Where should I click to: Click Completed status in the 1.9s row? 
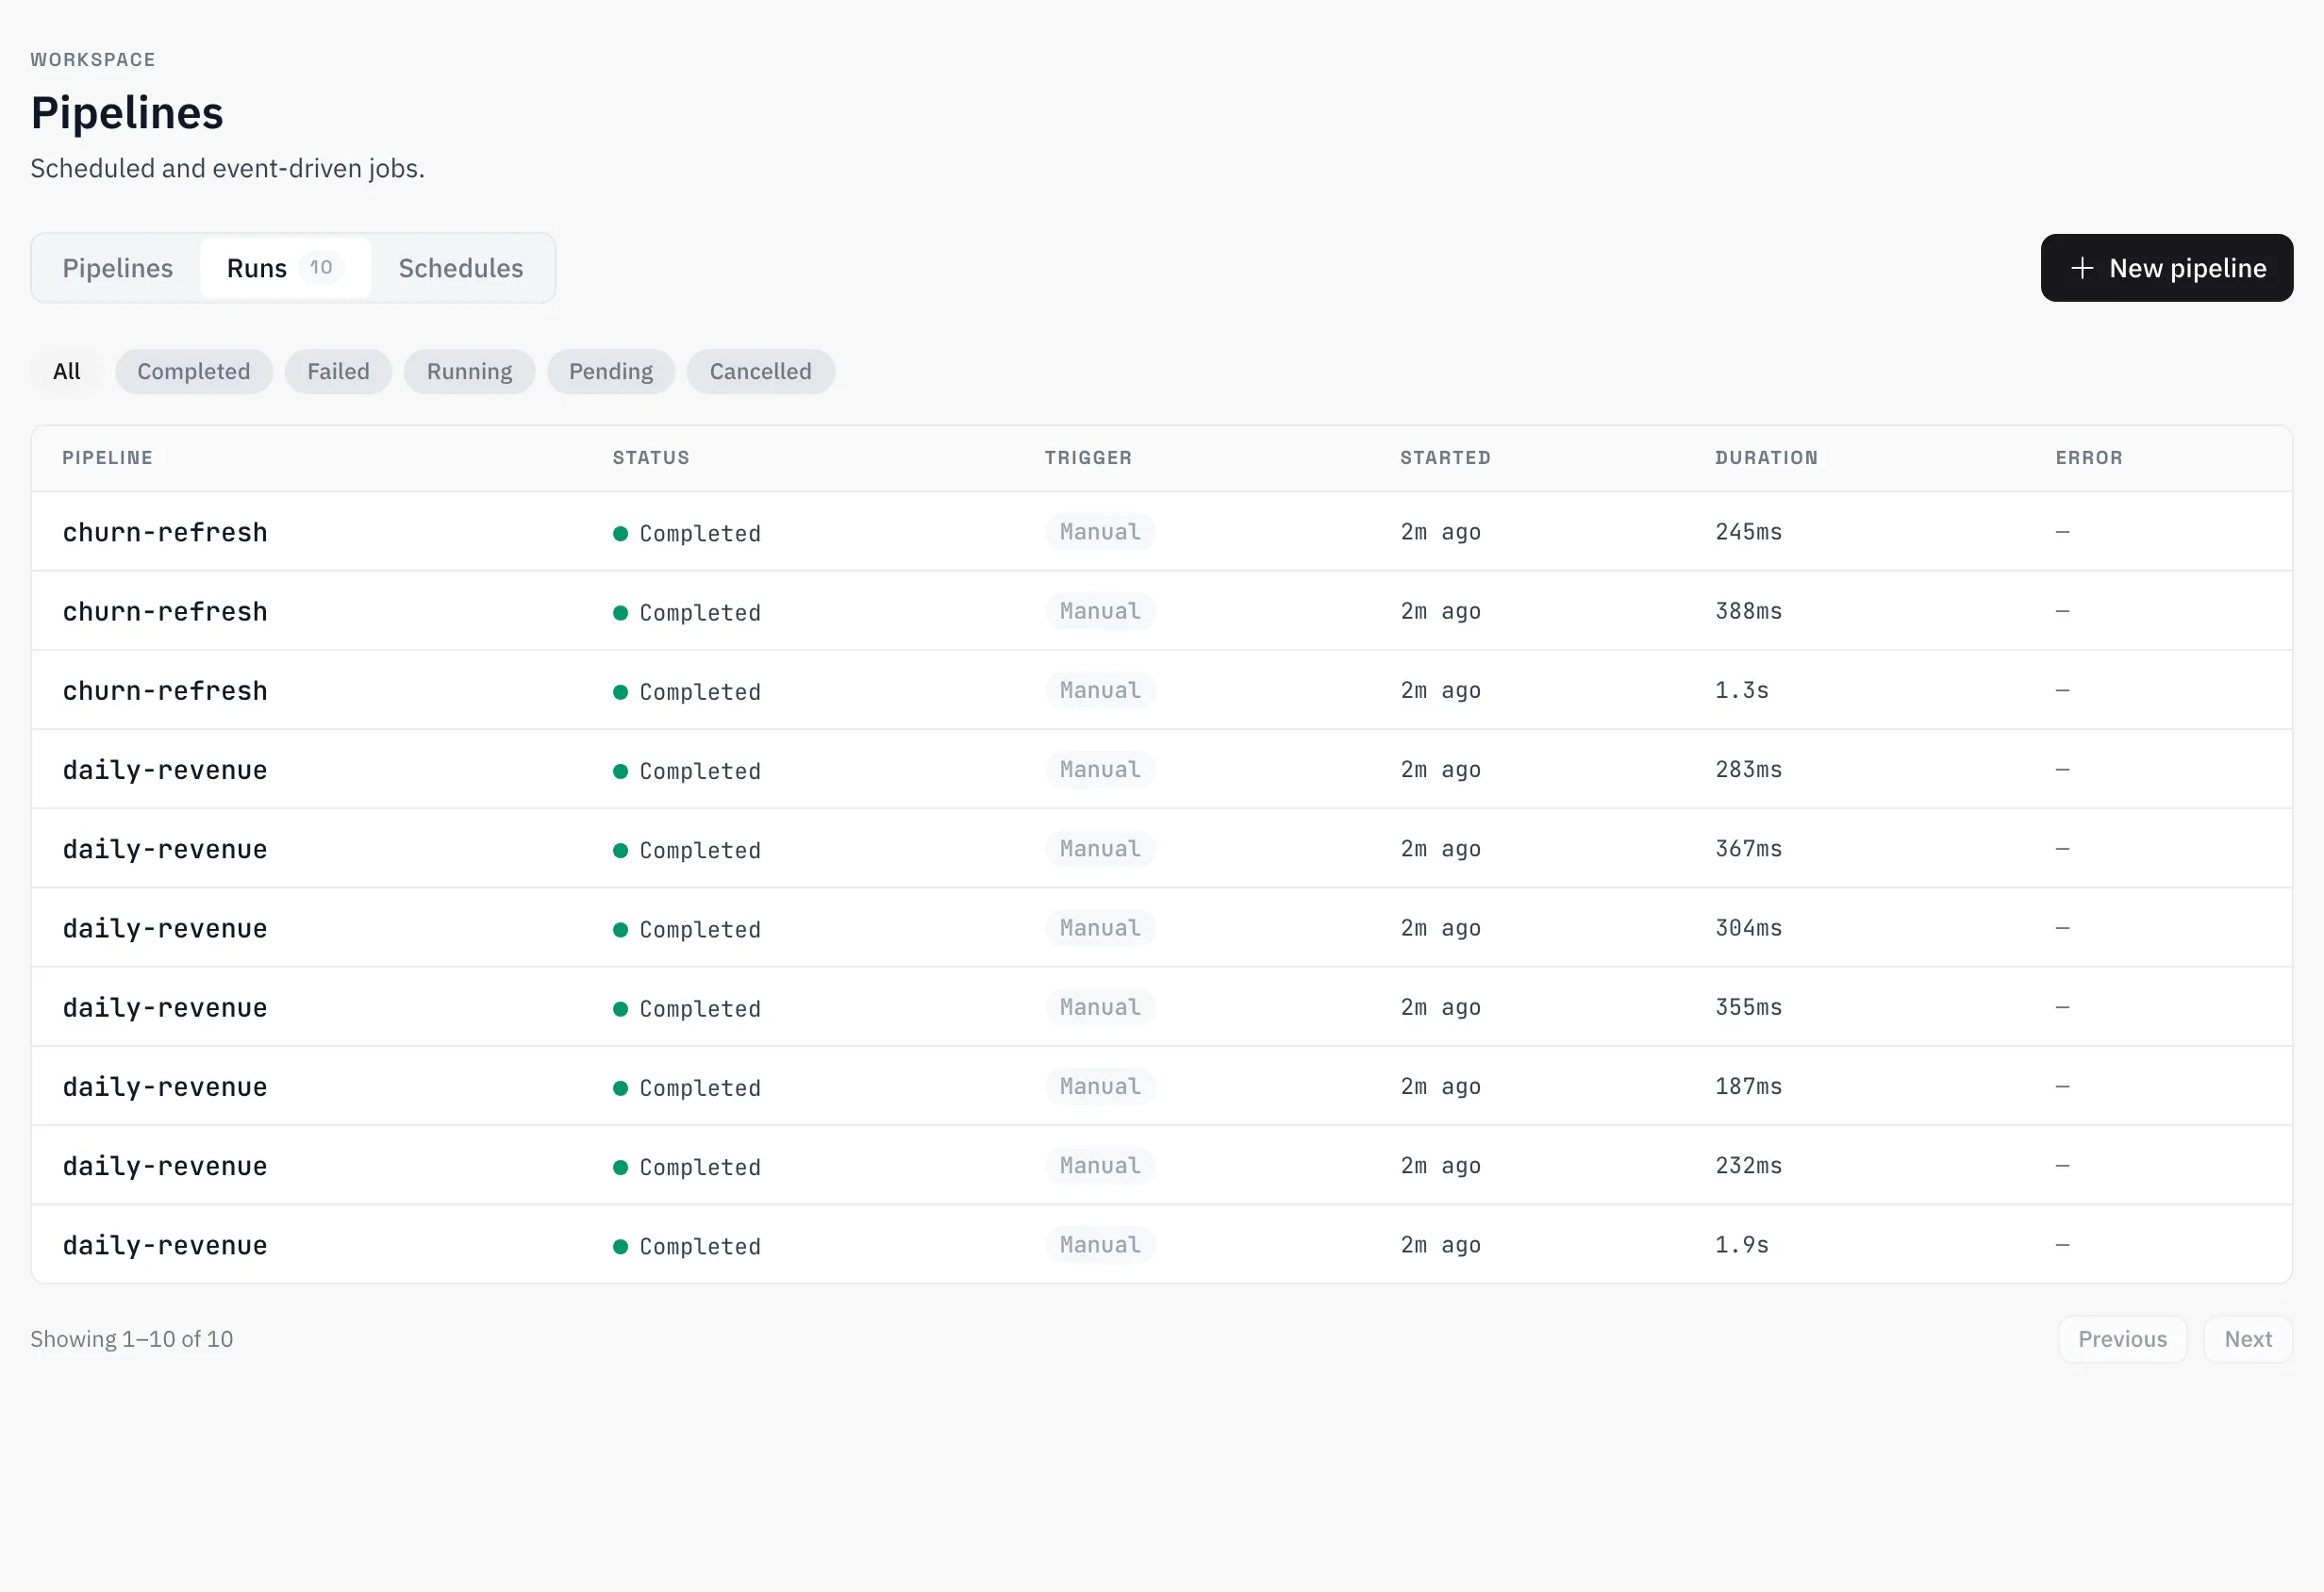click(x=687, y=1246)
